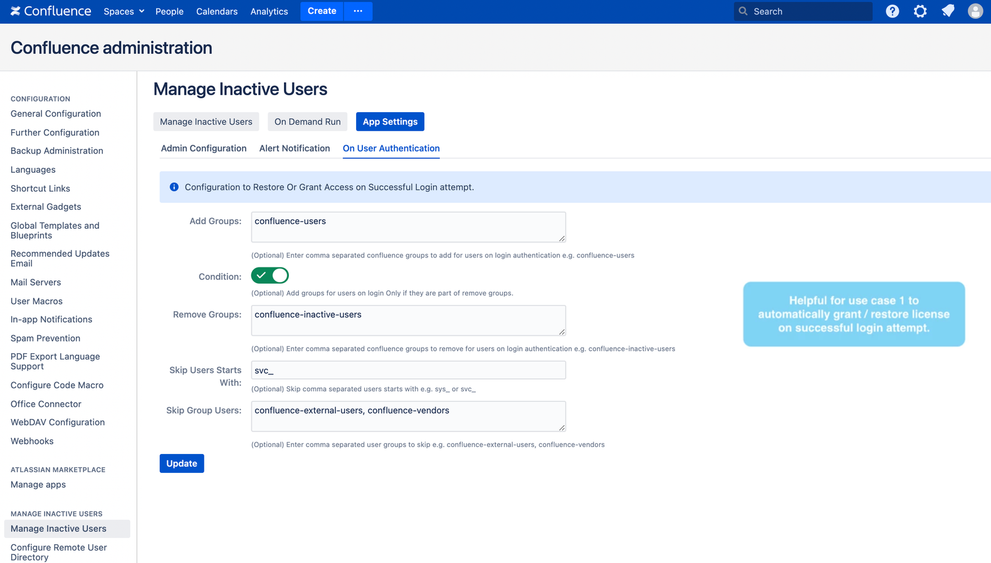Open Spam Prevention sidebar link
Image resolution: width=991 pixels, height=563 pixels.
(x=45, y=338)
